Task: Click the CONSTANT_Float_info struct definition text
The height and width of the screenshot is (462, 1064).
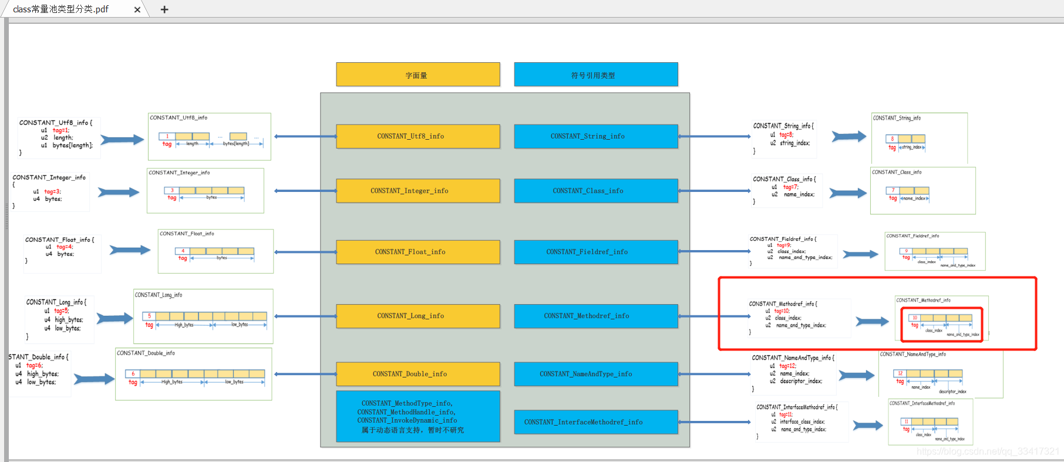Action: tap(59, 250)
